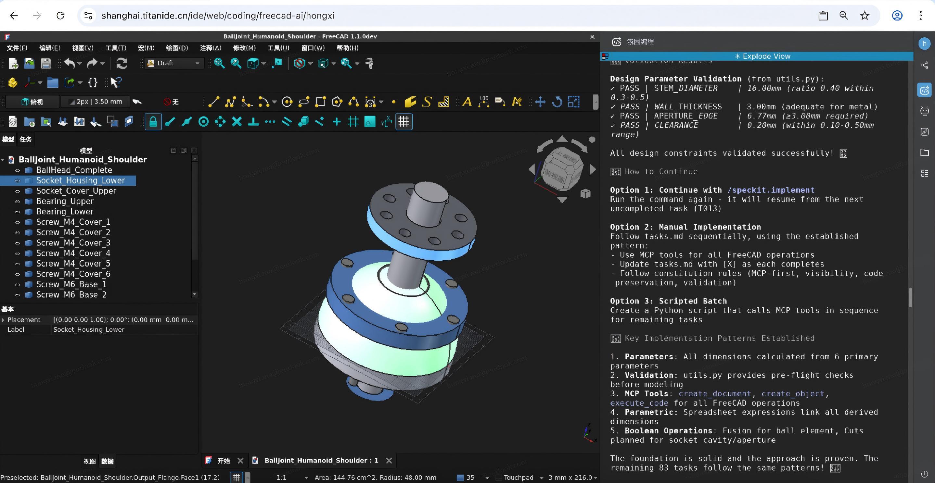Select Screw_M6_Base_1 in the model tree
The height and width of the screenshot is (483, 935).
71,284
